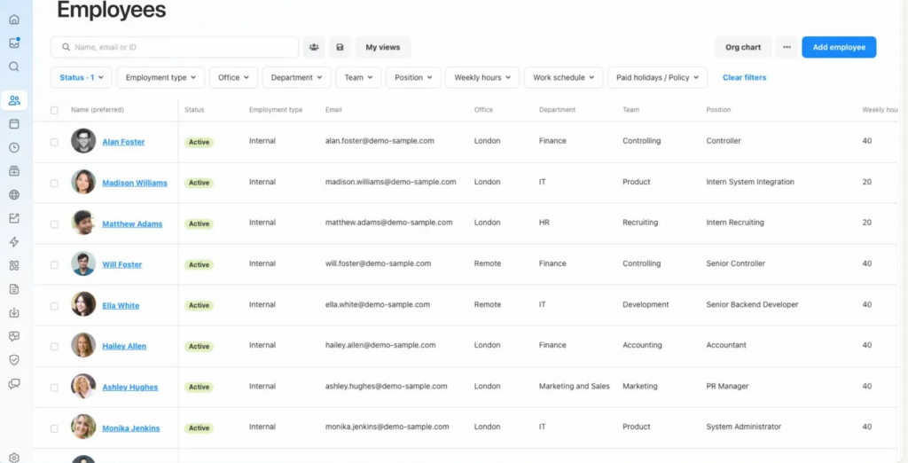Open the chat bubbles icon in sidebar
This screenshot has width=908, height=463.
coord(14,383)
